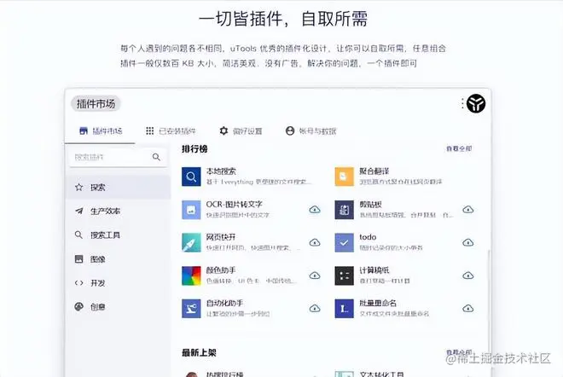This screenshot has width=563, height=377.
Task: Open the 聚合翻译 plugin icon
Action: tap(344, 177)
